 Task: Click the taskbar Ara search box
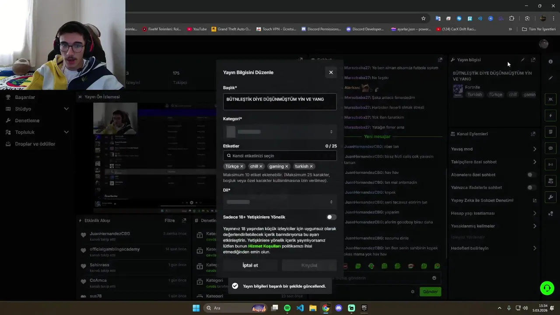(x=235, y=308)
